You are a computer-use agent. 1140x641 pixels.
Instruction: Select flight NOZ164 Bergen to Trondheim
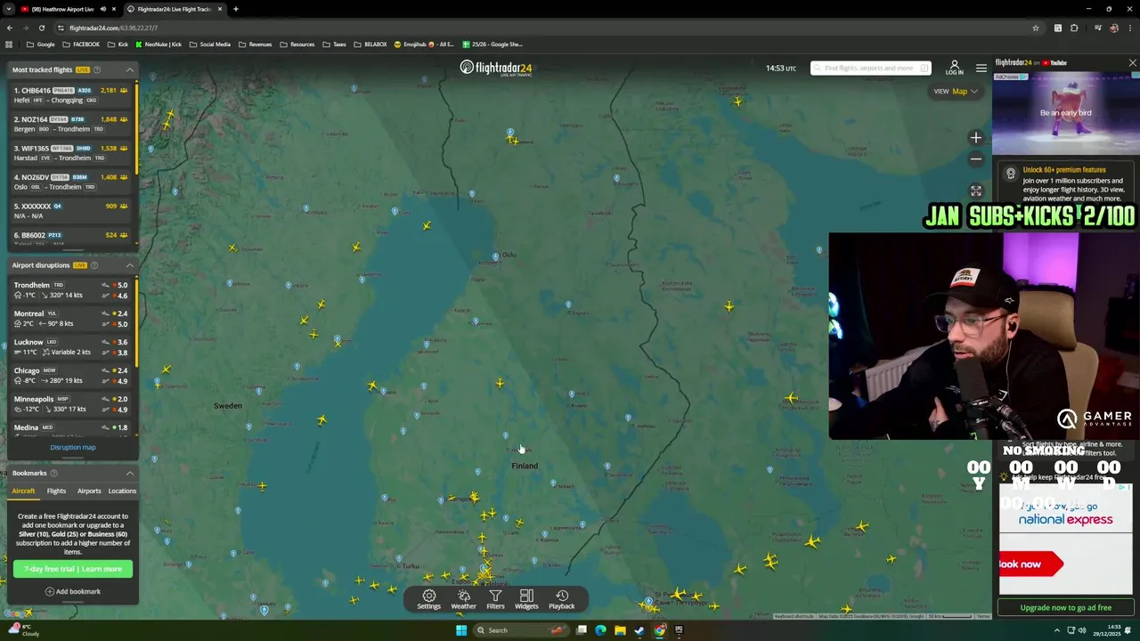tap(69, 124)
